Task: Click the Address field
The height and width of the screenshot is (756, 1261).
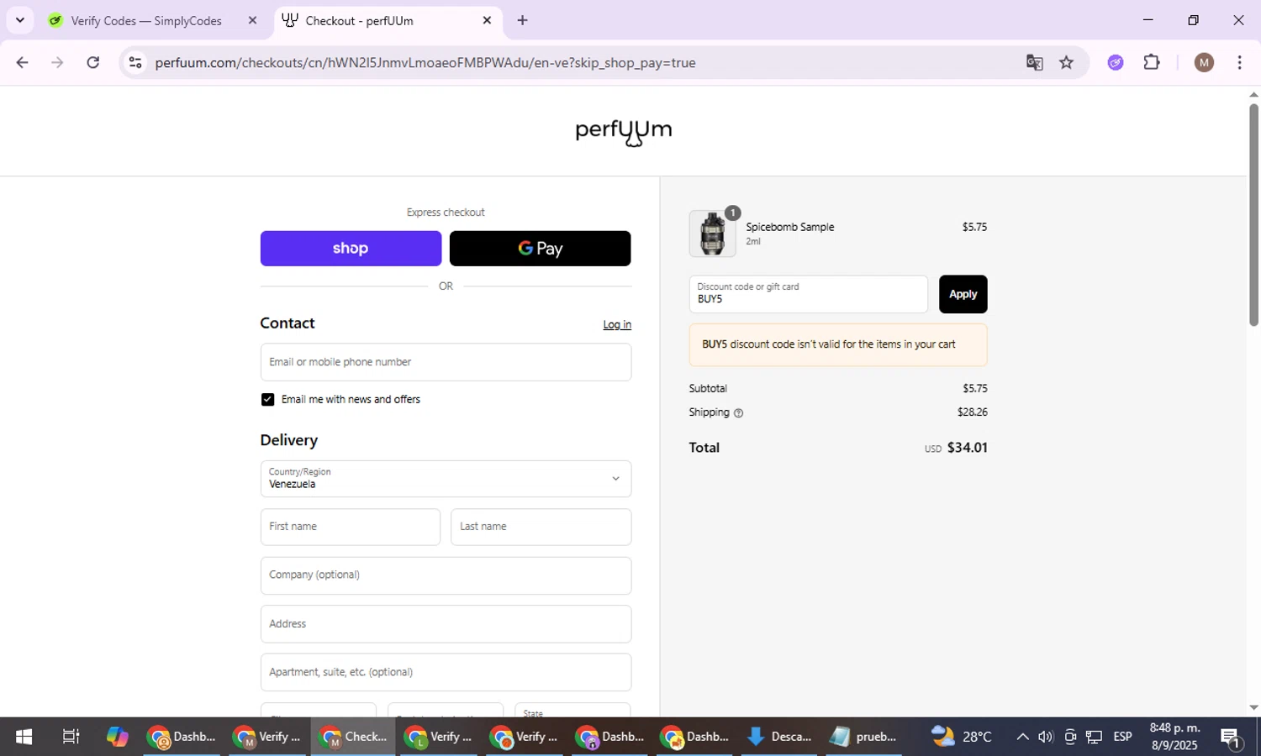Action: pos(446,624)
